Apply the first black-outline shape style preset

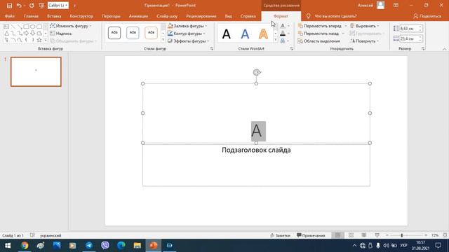114,33
